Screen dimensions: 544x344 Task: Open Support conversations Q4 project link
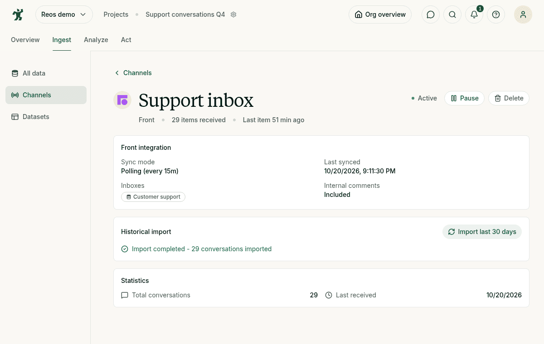pyautogui.click(x=185, y=14)
